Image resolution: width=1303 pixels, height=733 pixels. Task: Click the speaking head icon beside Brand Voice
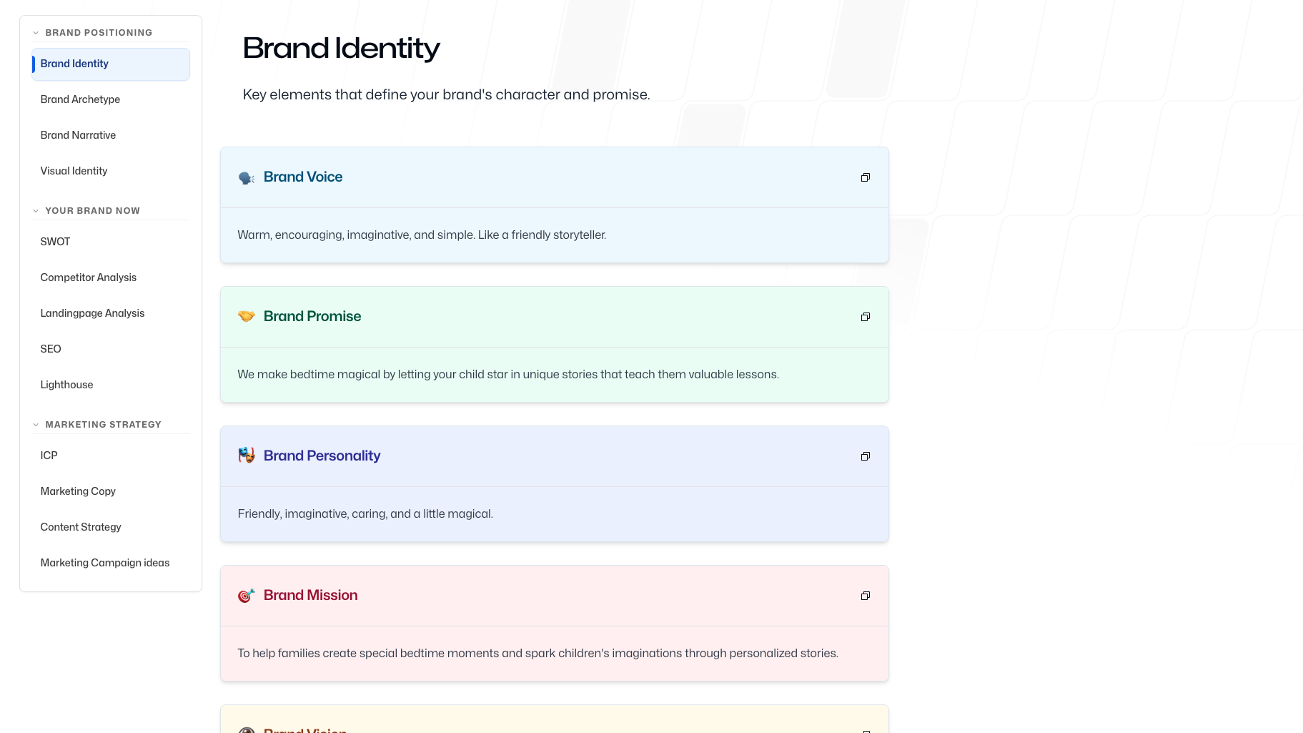coord(246,177)
